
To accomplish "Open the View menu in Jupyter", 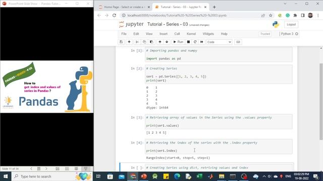I will click(149, 34).
